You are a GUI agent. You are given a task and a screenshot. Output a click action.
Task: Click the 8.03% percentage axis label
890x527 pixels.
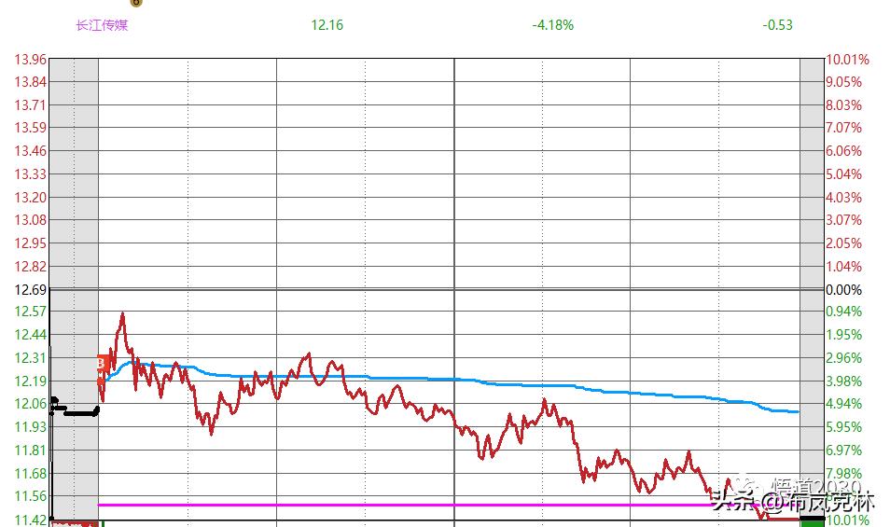(x=843, y=105)
